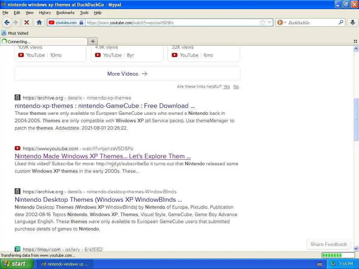Click the scrollbar down arrow

pos(356,249)
